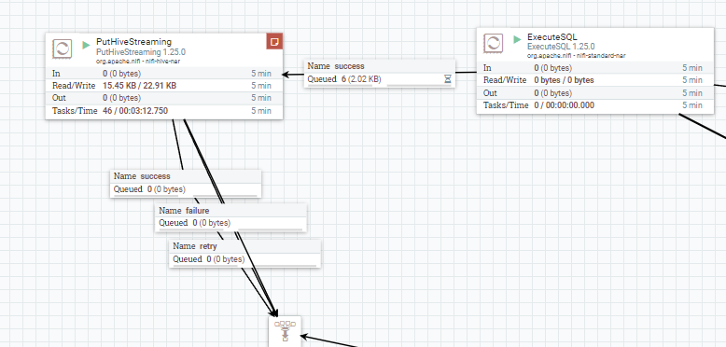The width and height of the screenshot is (726, 347).
Task: Click the 'org.apache.nifi - nifi-standard-nar' bundle text
Action: click(x=577, y=56)
